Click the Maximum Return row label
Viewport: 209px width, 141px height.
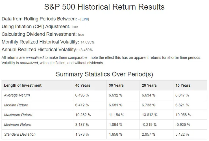point(18,115)
